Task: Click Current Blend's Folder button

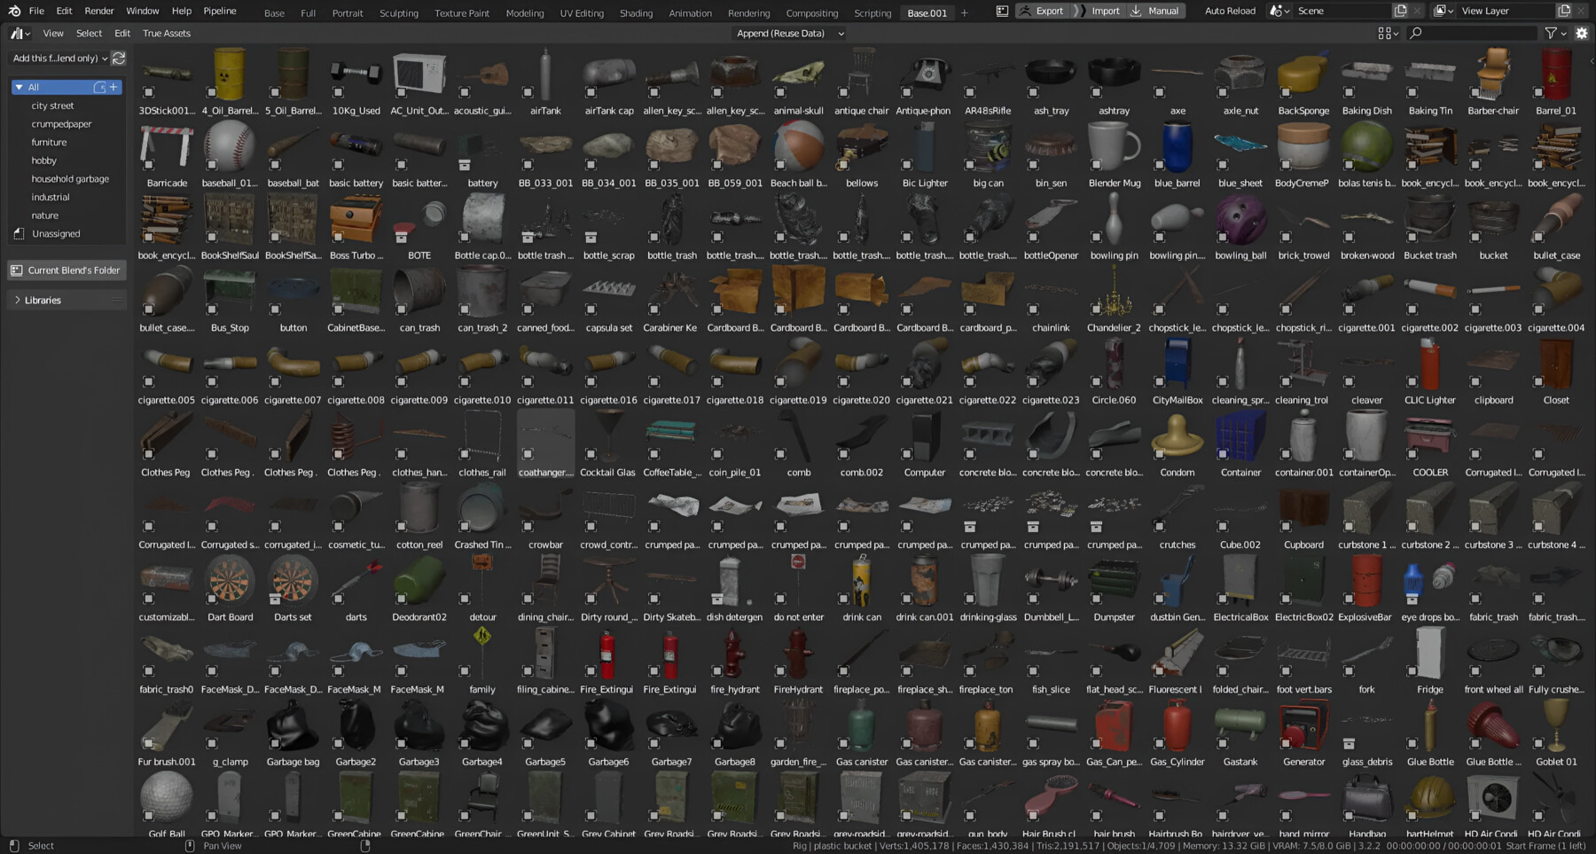Action: click(x=66, y=270)
